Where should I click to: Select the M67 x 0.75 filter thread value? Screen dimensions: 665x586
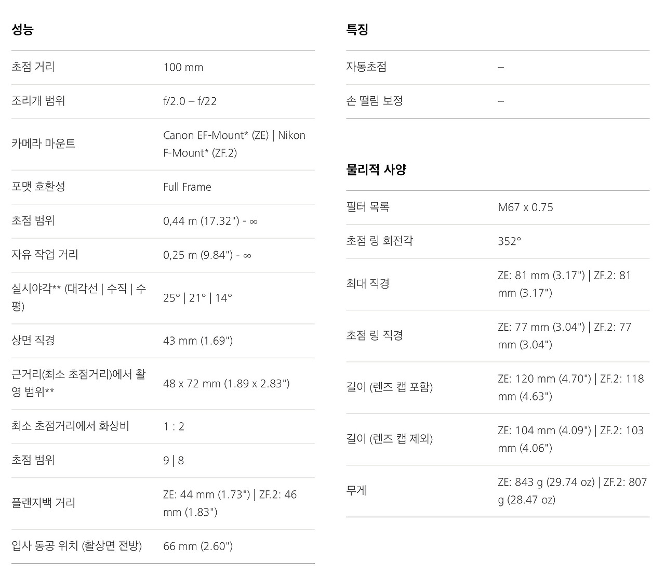525,207
